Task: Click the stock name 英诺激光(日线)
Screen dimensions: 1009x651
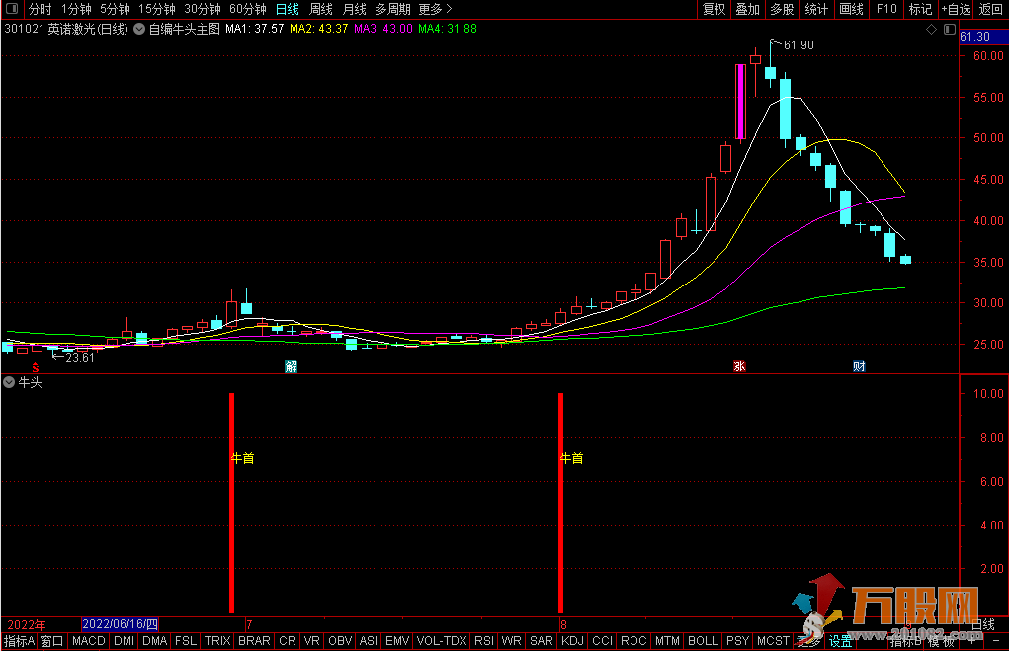Action: point(88,29)
